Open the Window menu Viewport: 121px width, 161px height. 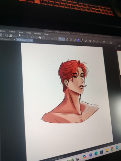coord(38,33)
